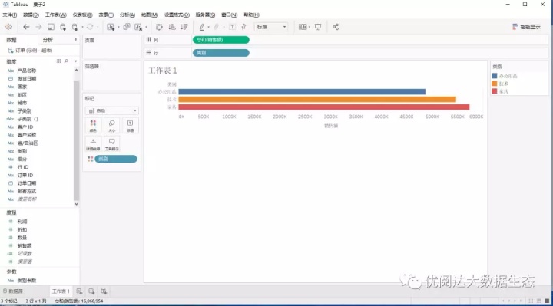Click the 智能显示 Show Me button
Viewport: 553px width, 306px height.
coord(526,27)
